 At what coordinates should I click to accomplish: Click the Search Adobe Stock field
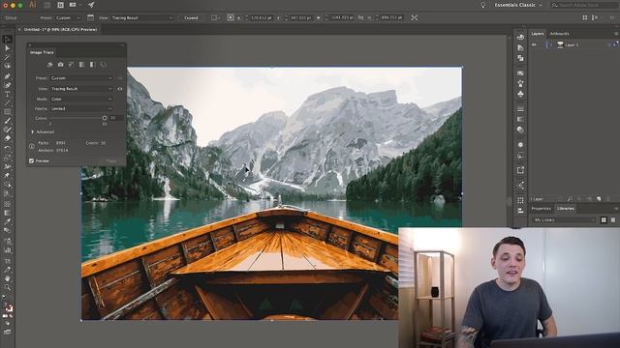coord(585,5)
